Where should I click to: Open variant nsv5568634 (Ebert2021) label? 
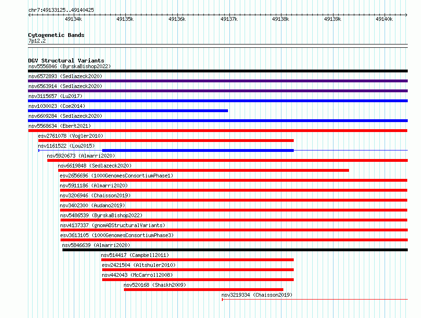pos(60,126)
